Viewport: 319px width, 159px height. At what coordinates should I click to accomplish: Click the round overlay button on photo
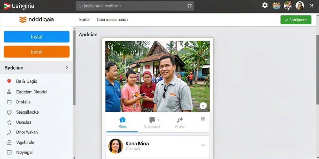point(203,106)
